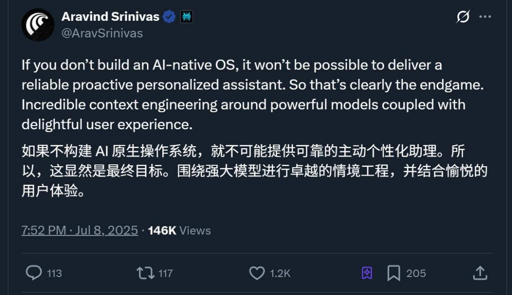Open the share upload-arrow icon menu

480,273
